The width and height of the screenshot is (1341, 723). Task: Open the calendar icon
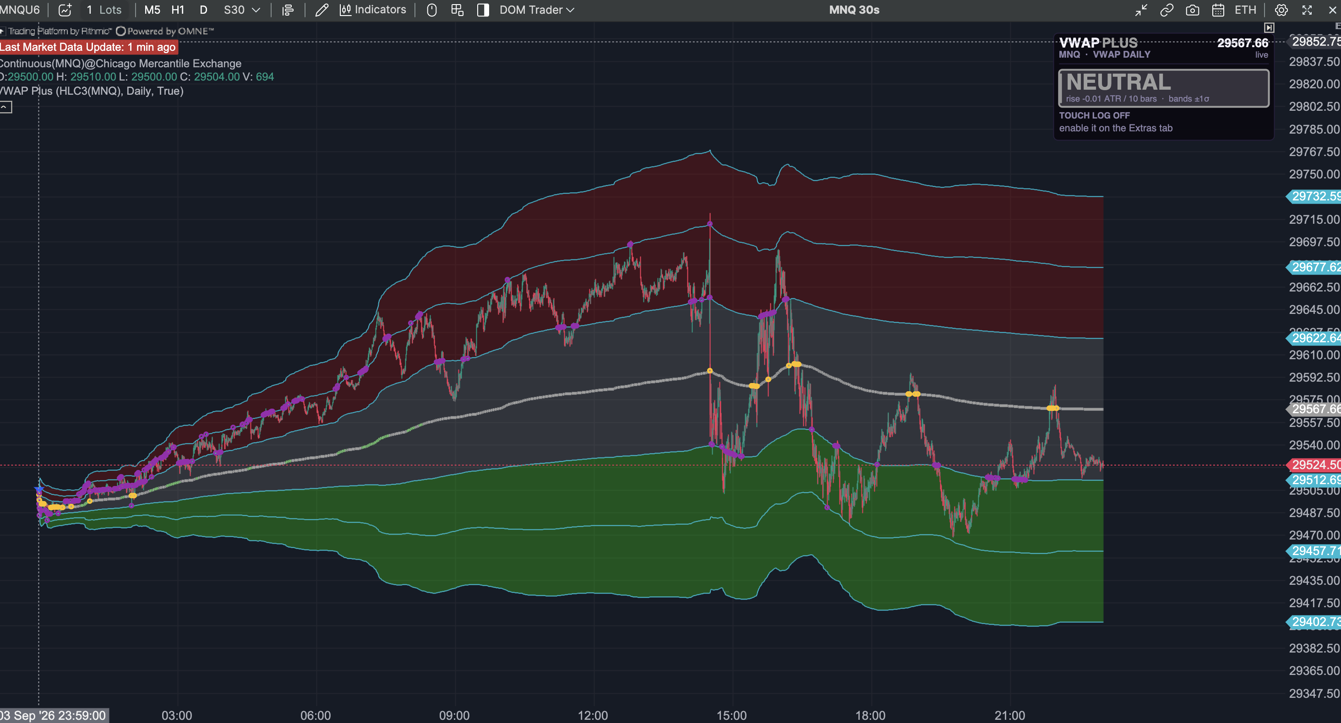(1218, 10)
